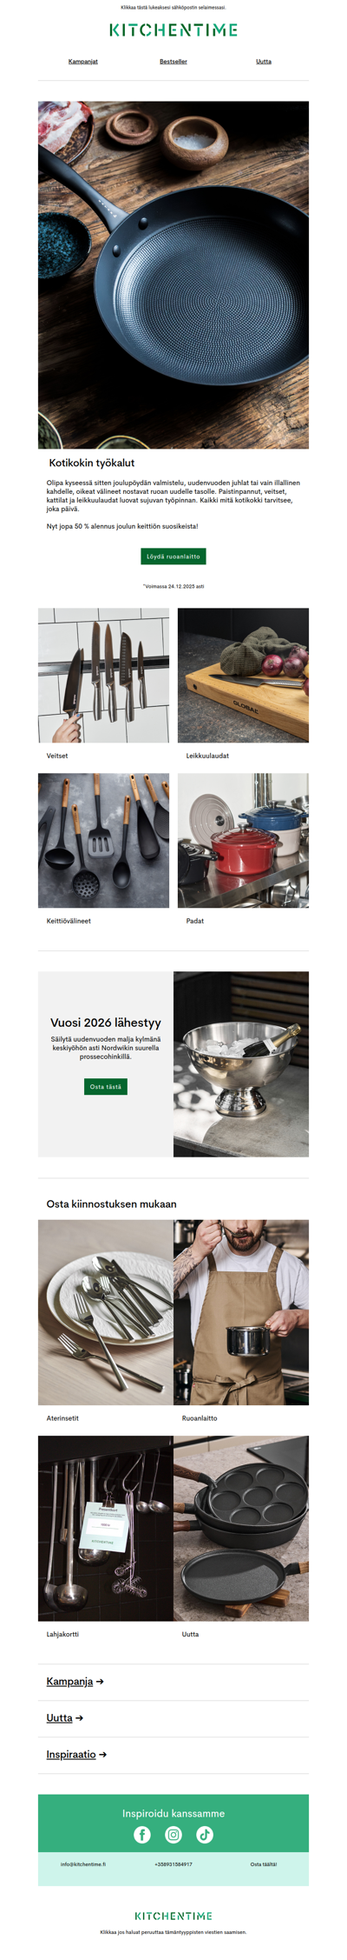Open the Padat pots image
The height and width of the screenshot is (1960, 347).
(243, 841)
